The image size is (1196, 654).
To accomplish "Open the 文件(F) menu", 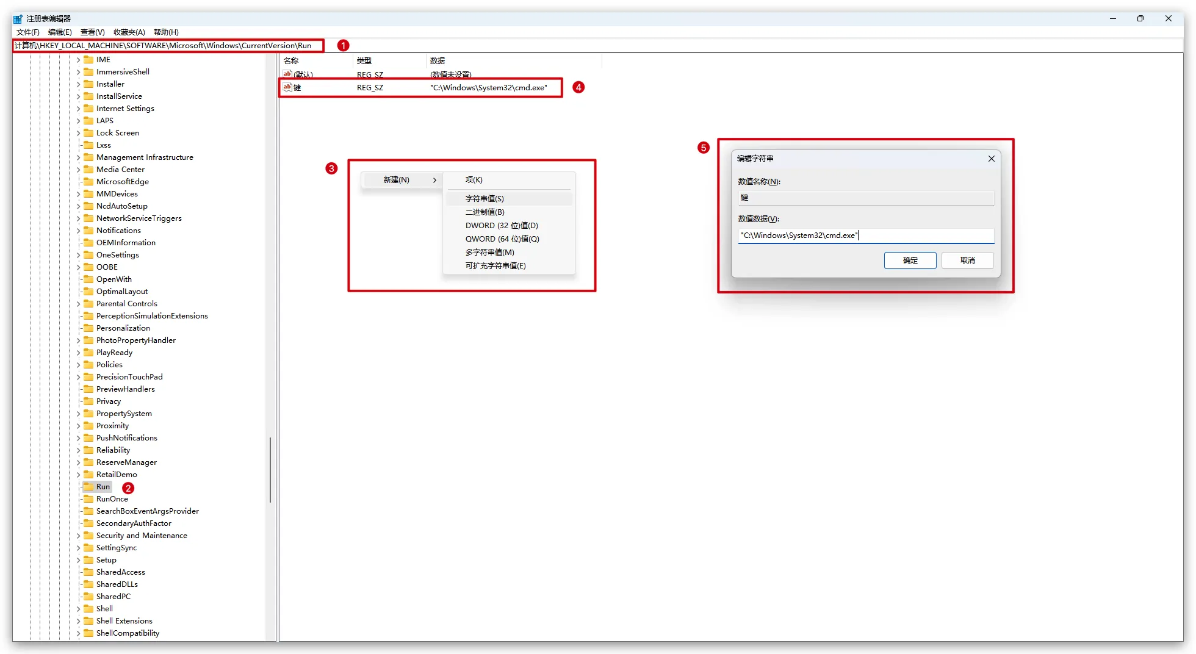I will (x=27, y=32).
